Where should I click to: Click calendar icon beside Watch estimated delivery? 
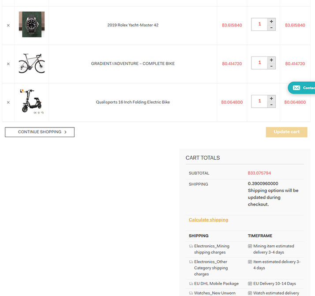[250, 293]
